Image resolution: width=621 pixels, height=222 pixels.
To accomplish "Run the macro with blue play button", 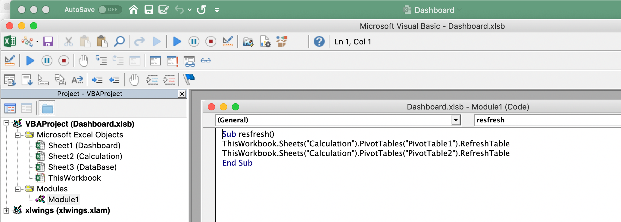I will point(177,41).
